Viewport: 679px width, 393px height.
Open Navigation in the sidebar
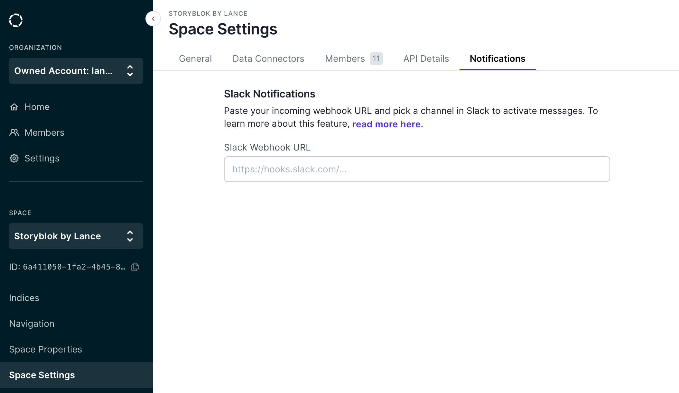coord(32,324)
